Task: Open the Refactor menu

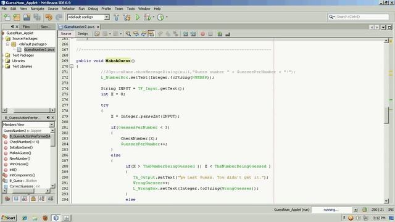Action: click(x=68, y=9)
